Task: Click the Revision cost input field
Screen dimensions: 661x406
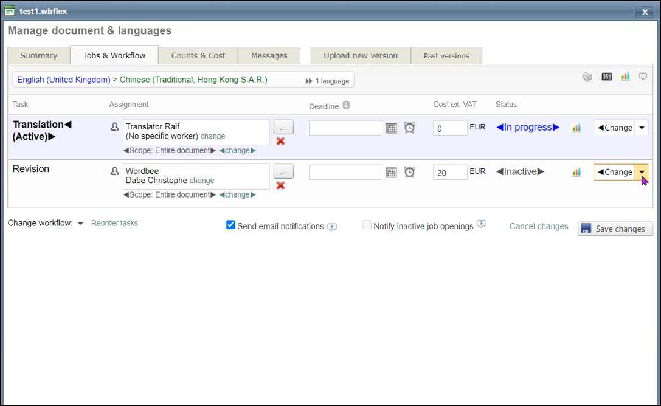Action: [450, 173]
